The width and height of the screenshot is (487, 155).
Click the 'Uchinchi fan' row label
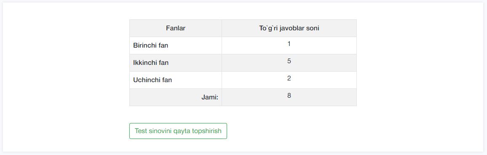coord(153,80)
